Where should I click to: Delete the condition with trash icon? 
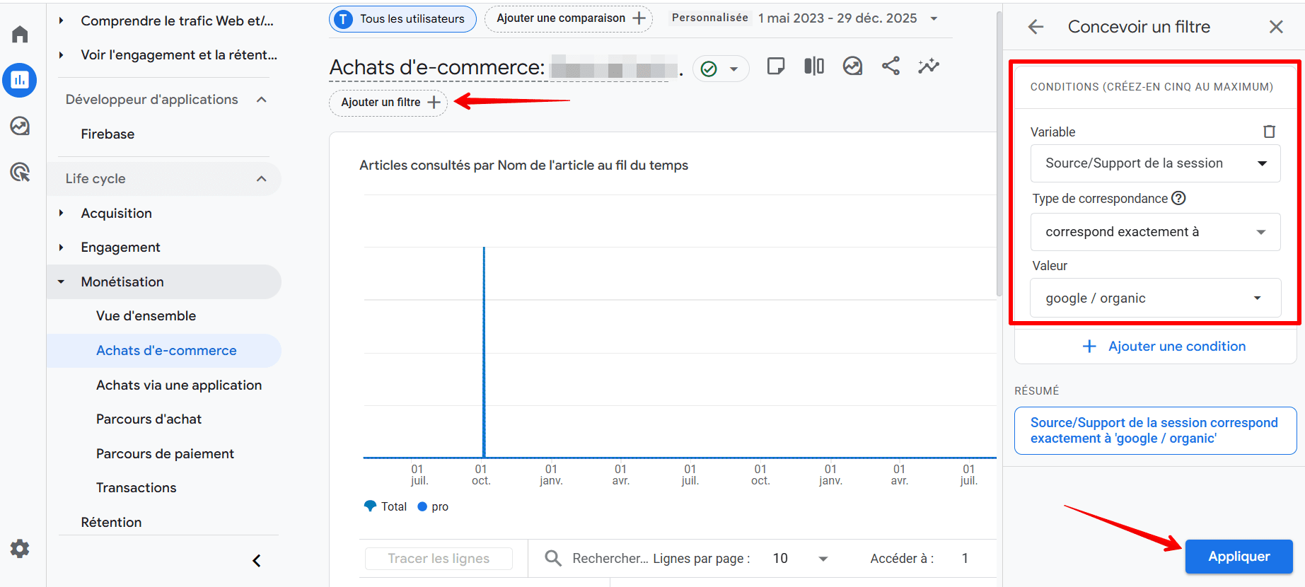pyautogui.click(x=1269, y=132)
